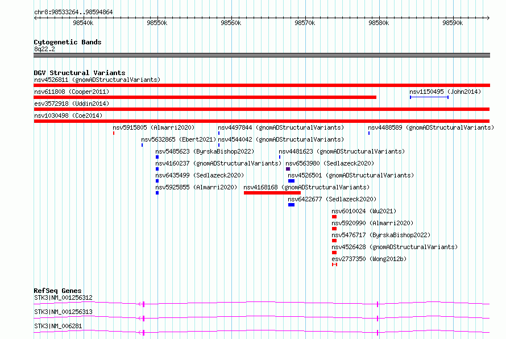Select the 98590k ruler tick label
The width and height of the screenshot is (506, 339).
(x=453, y=23)
